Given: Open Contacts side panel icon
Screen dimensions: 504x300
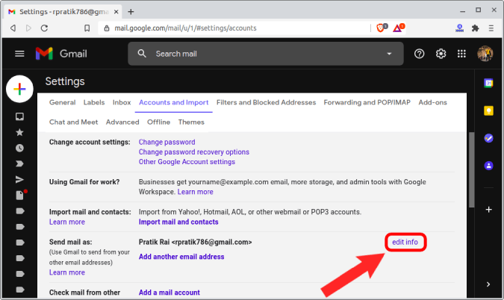Looking at the screenshot, I should point(488,166).
